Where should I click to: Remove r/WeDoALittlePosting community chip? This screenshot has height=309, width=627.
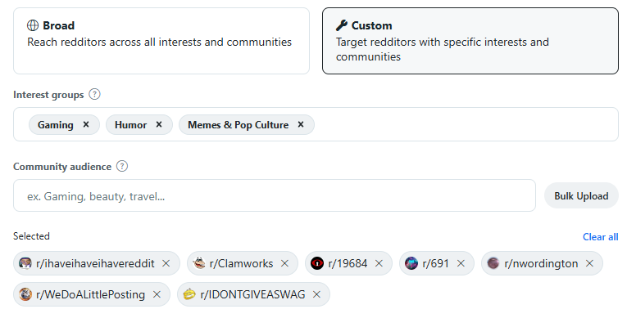click(x=157, y=294)
